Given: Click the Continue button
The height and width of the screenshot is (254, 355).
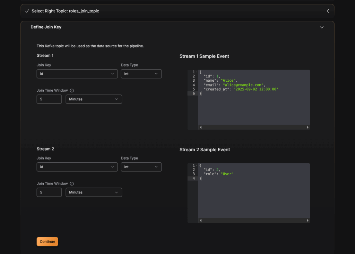Looking at the screenshot, I should click(x=47, y=242).
